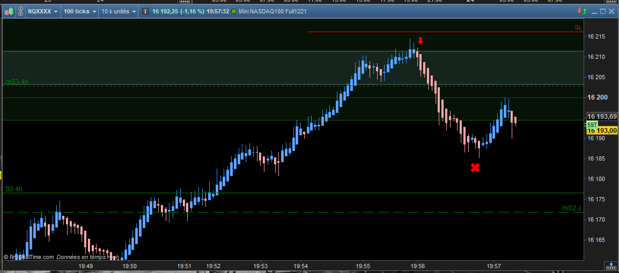Image resolution: width=619 pixels, height=273 pixels.
Task: Click the 19:57:32 clock time
Action: [218, 11]
